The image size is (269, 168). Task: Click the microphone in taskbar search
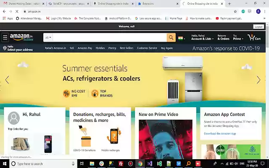pyautogui.click(x=73, y=164)
